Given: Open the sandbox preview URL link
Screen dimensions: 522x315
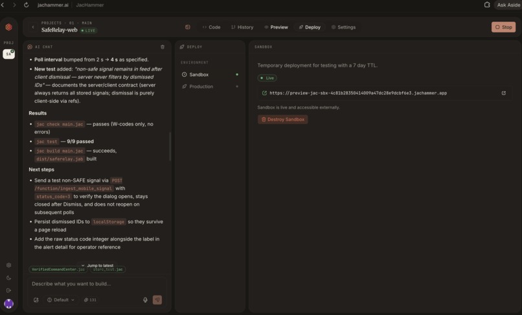Looking at the screenshot, I should tap(358, 93).
